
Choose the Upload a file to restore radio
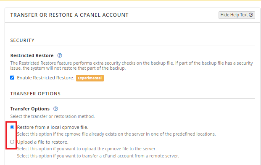click(12, 142)
